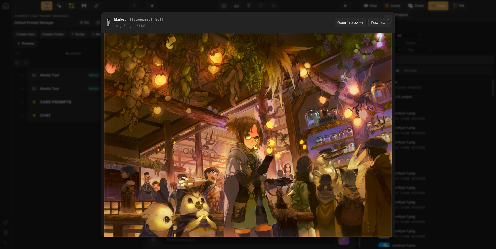Select the ![[cc56mu3moj.jpg]] embed text

pos(146,20)
